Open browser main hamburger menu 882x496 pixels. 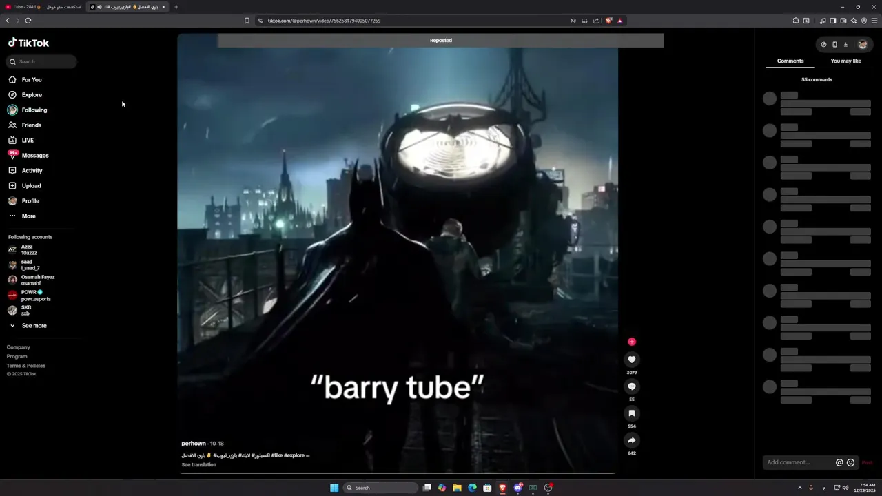tap(874, 21)
